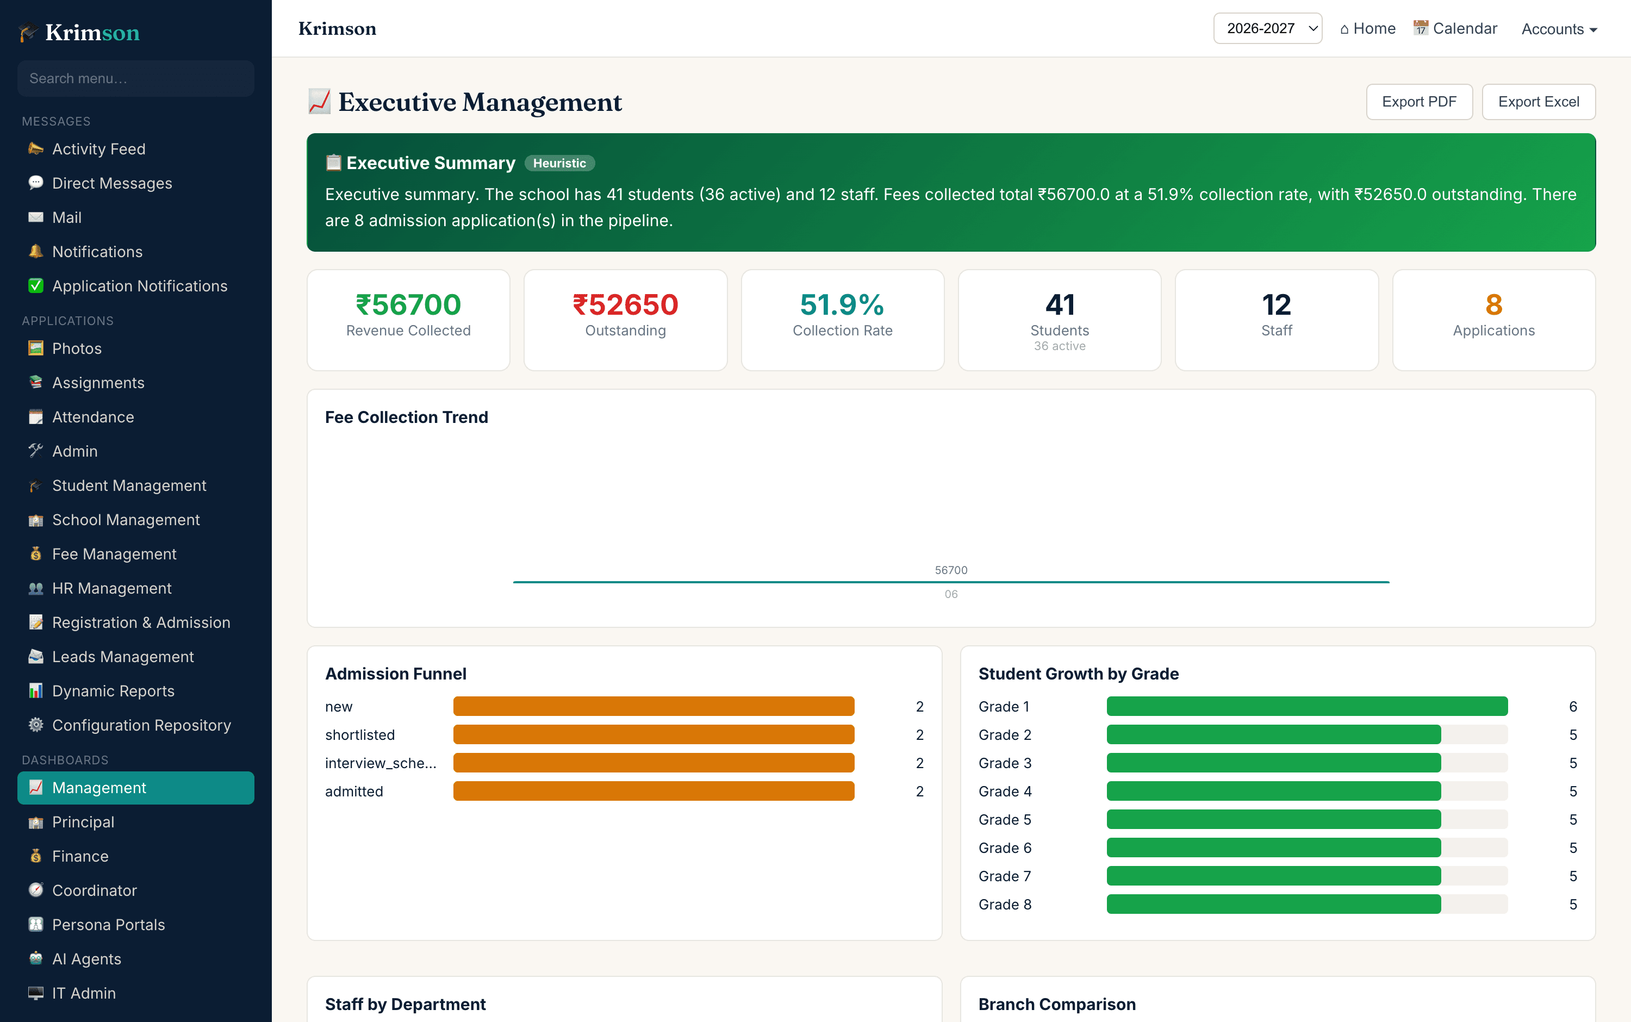The image size is (1631, 1022).
Task: Click the Executive Summary clipboard icon
Action: coord(333,163)
